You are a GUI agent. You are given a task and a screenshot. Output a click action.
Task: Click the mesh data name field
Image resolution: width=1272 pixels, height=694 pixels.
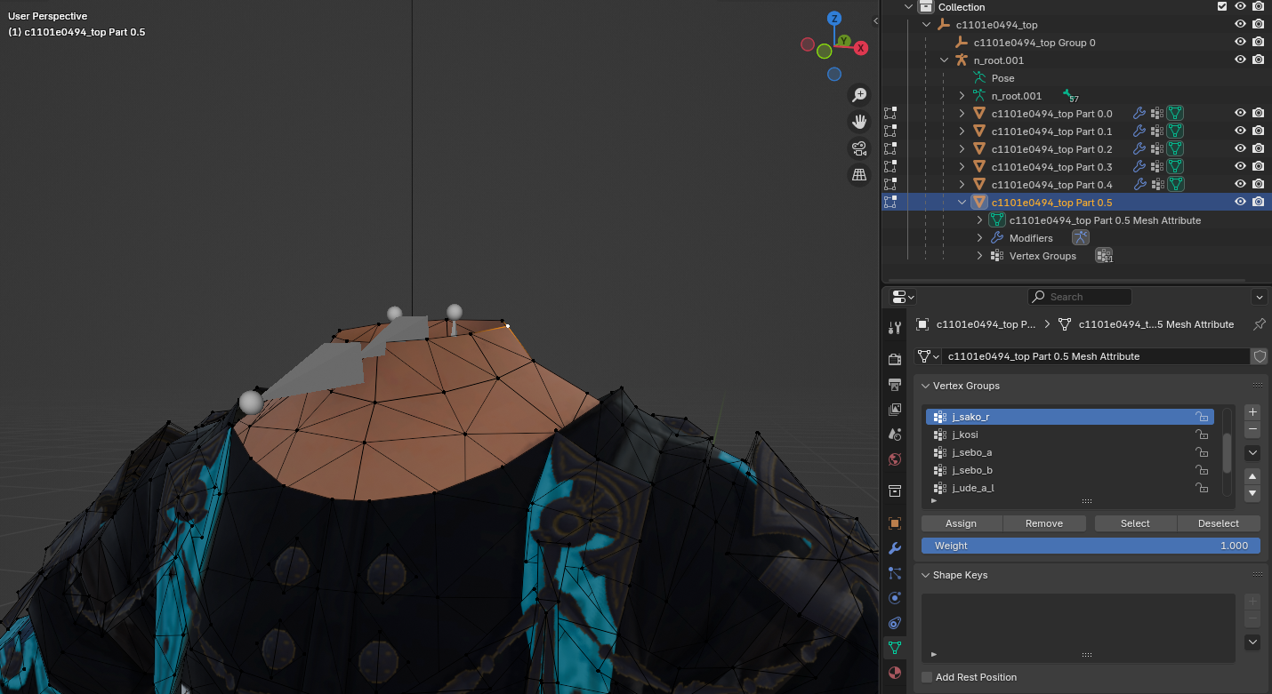[1096, 356]
